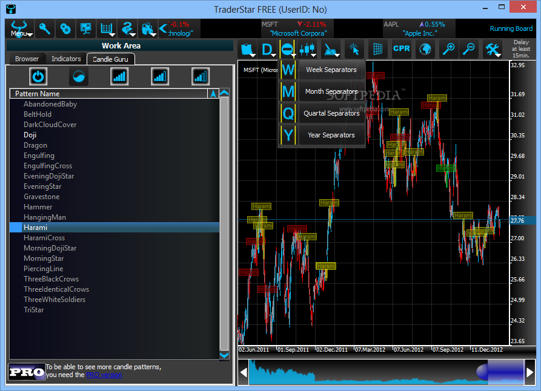The image size is (541, 391).
Task: Click the chart monitor icon
Action: pos(85,28)
